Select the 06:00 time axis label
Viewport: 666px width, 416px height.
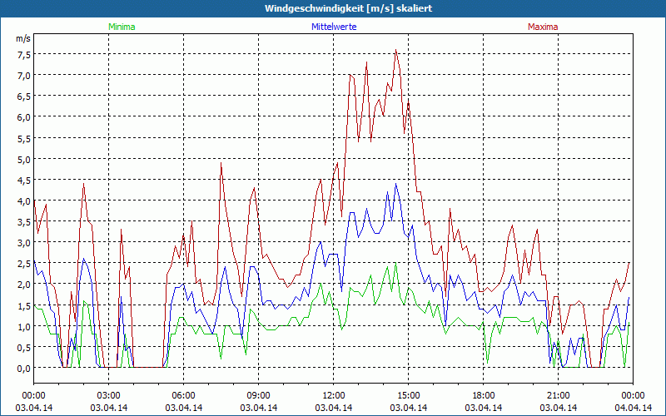(184, 394)
